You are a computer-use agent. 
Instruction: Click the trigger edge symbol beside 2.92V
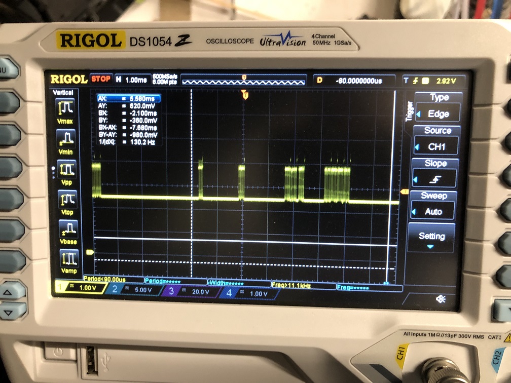(415, 81)
